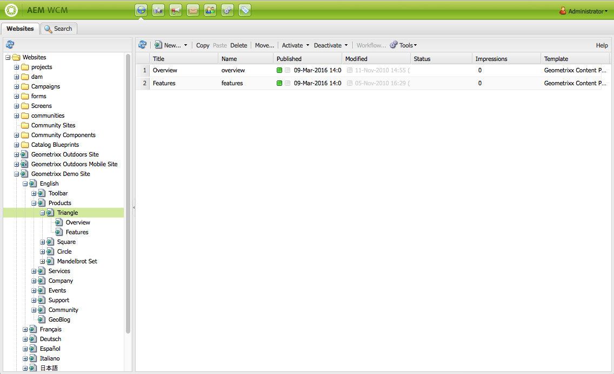614x374 pixels.
Task: Select the Français tree item
Action: (50, 329)
